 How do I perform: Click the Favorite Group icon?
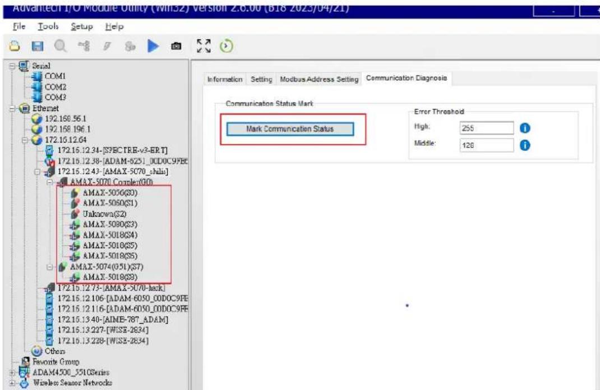click(x=26, y=361)
